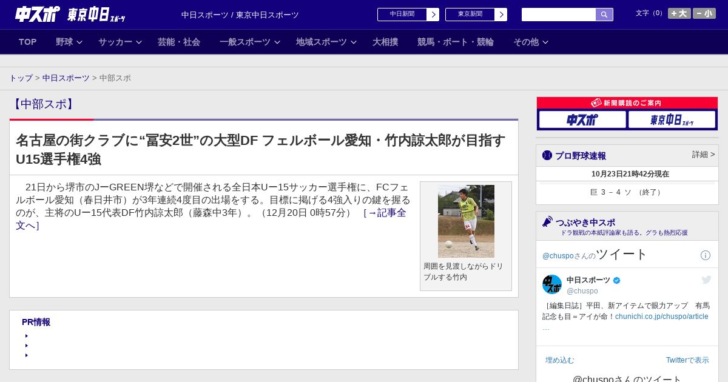
Task: Open the プロ野球速報 heading link
Action: click(581, 156)
